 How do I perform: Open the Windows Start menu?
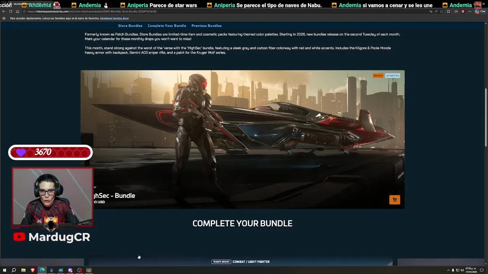click(5, 270)
